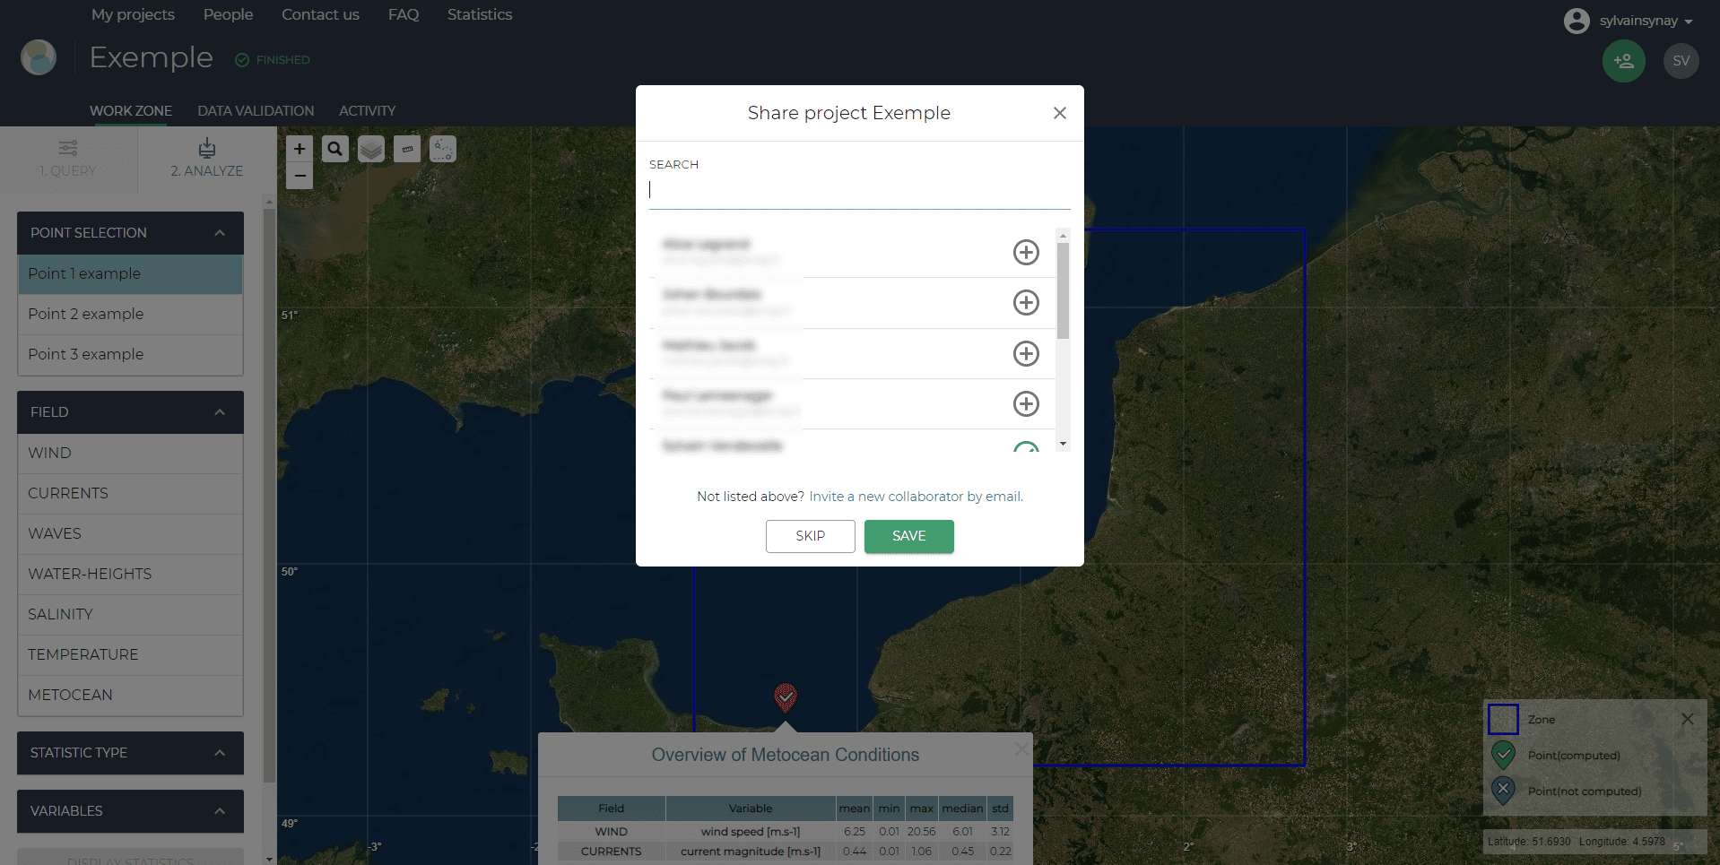Click the globe project logo

tap(39, 57)
